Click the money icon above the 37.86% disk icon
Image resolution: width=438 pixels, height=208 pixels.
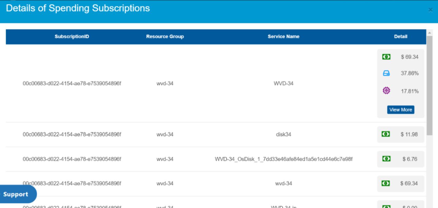(386, 57)
